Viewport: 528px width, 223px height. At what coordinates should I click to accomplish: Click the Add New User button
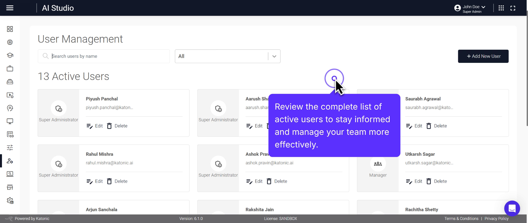(x=483, y=56)
